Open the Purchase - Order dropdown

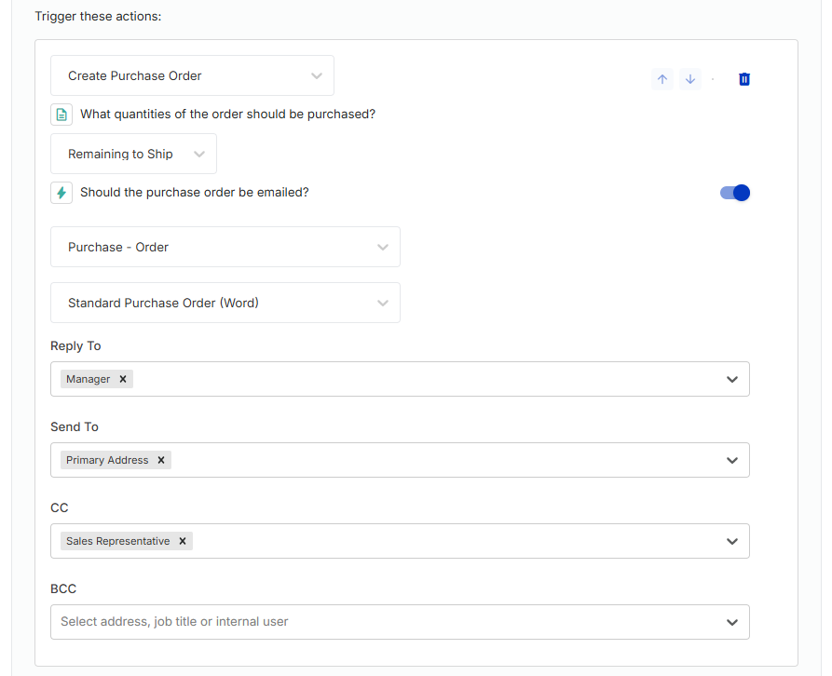(x=225, y=247)
